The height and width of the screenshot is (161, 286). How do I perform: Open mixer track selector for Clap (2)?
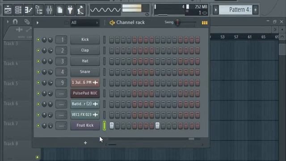(61, 51)
